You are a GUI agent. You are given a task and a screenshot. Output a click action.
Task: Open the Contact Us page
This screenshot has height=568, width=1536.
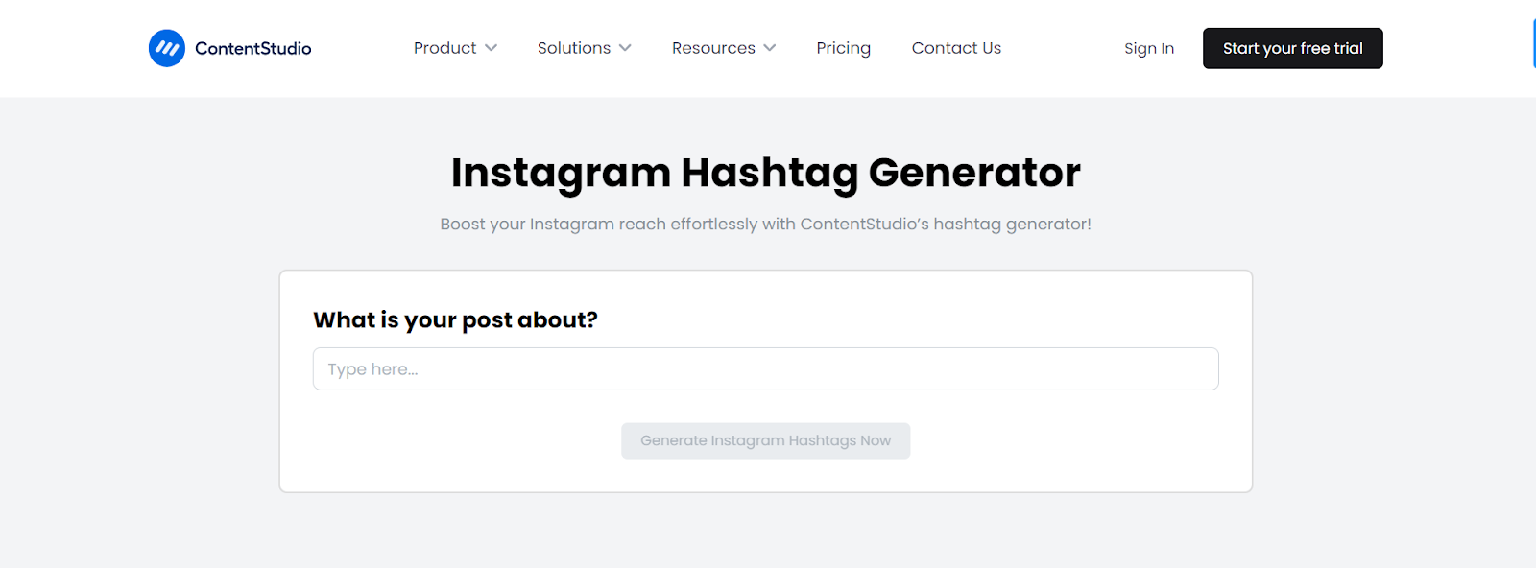pos(956,48)
